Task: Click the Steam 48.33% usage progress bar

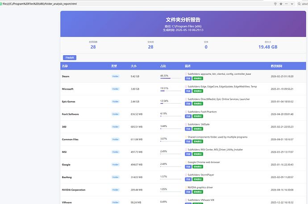Action: [171, 78]
